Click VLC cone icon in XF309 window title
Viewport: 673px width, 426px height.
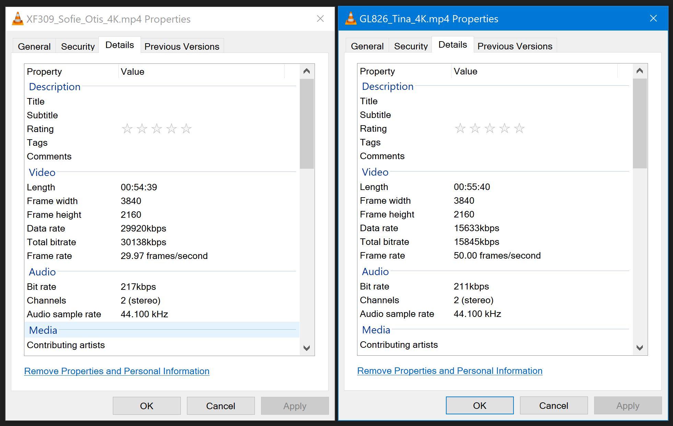18,19
